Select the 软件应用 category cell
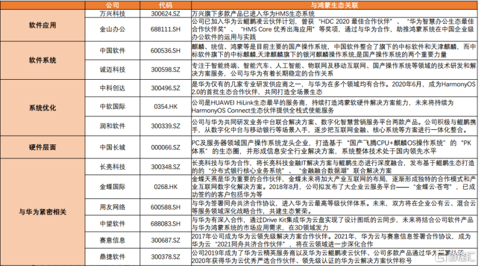 click(43, 25)
